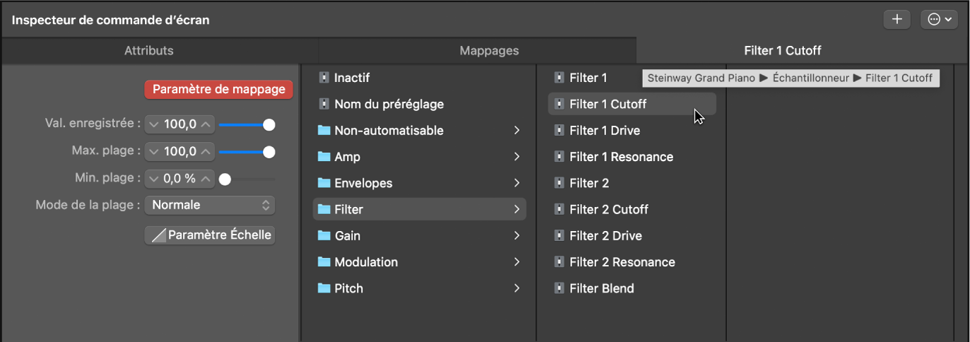Image resolution: width=970 pixels, height=342 pixels.
Task: Open the ellipsis action menu
Action: (x=939, y=20)
